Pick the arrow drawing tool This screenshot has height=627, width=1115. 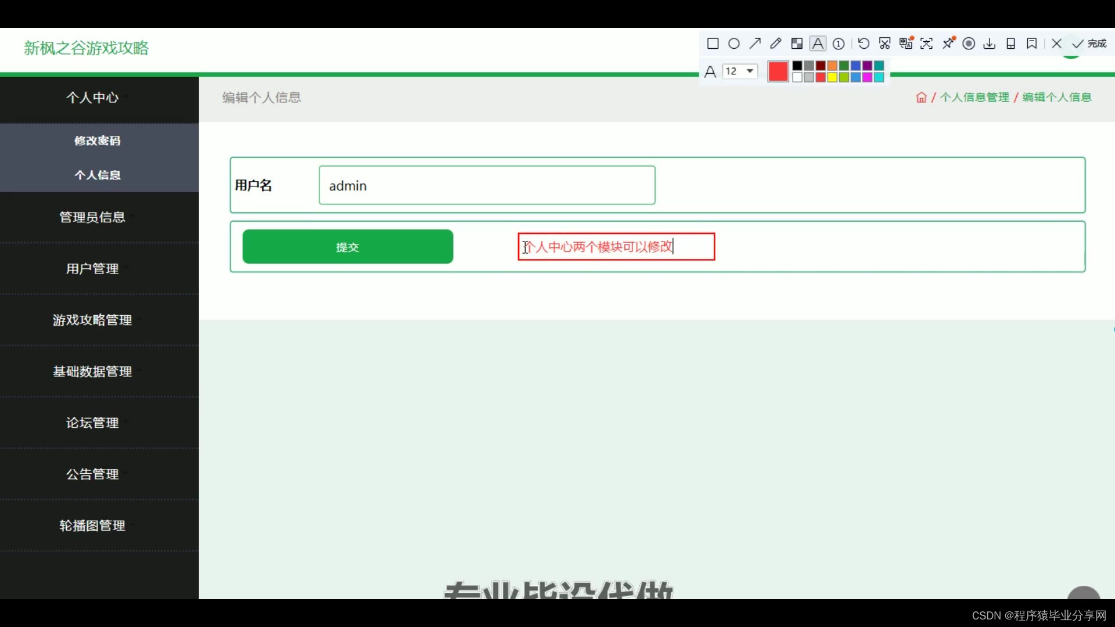click(755, 44)
